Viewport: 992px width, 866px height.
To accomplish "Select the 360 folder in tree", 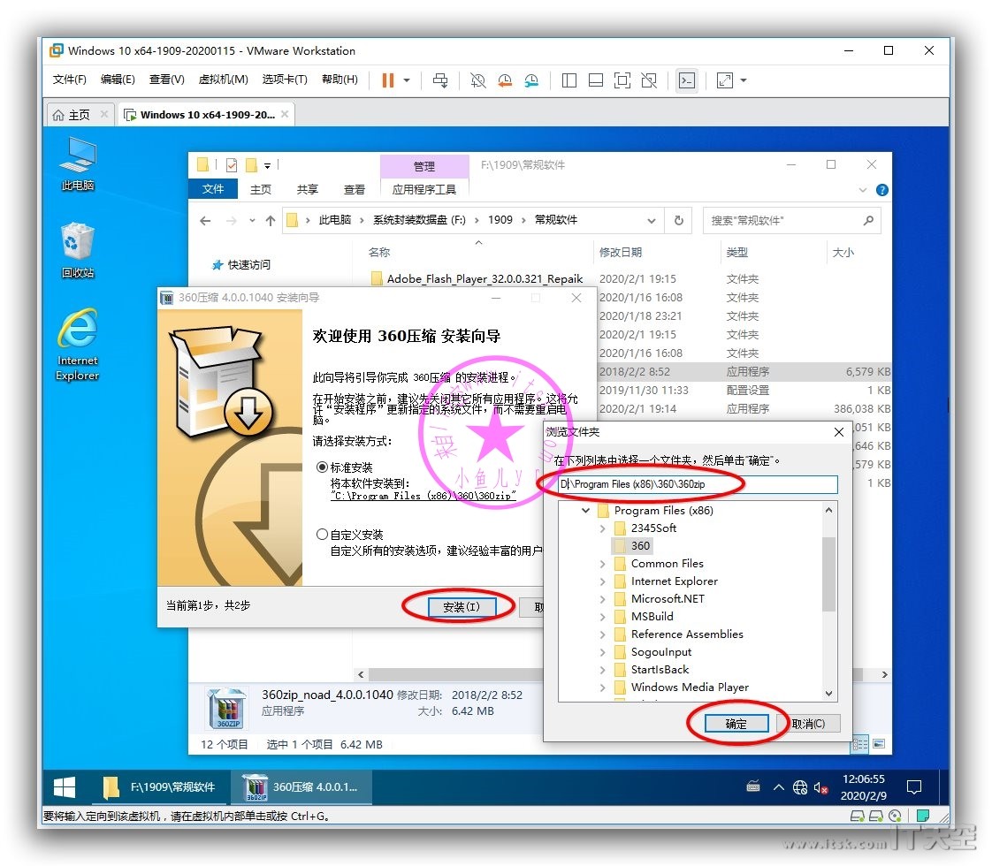I will pyautogui.click(x=631, y=545).
